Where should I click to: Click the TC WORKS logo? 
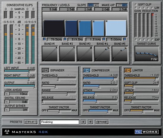(147, 132)
